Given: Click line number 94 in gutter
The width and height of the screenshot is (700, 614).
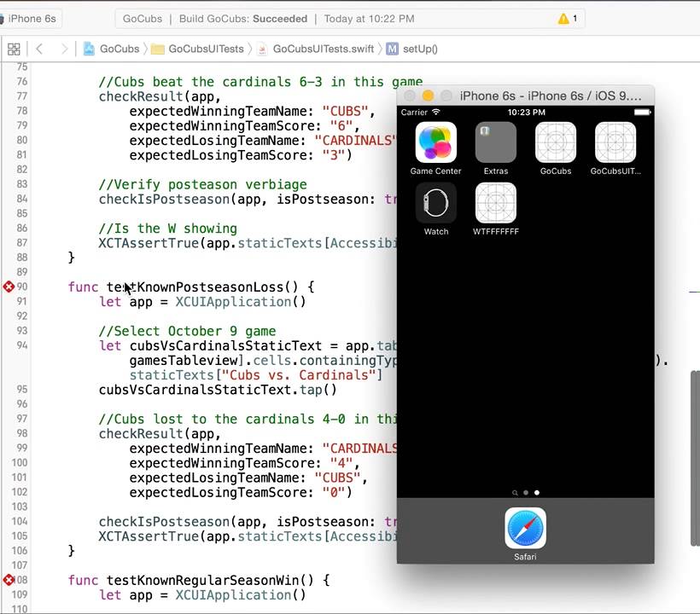Looking at the screenshot, I should tap(22, 345).
